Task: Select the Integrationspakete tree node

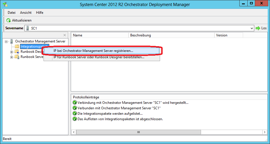Action: coord(34,46)
